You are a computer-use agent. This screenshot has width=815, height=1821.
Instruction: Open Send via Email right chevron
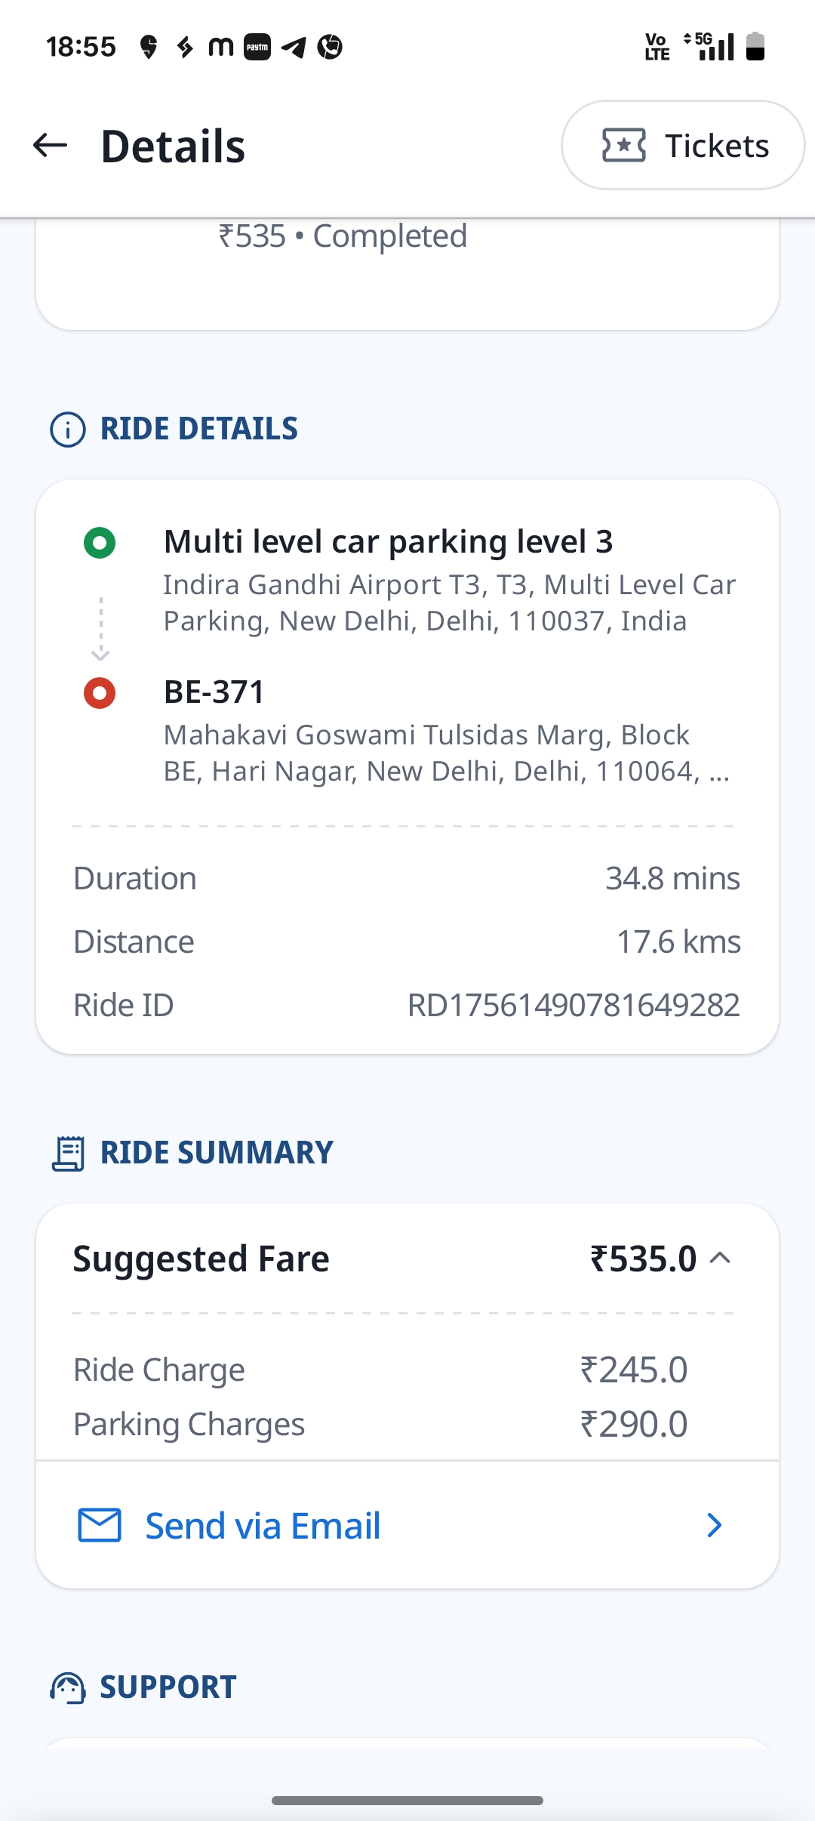[714, 1525]
